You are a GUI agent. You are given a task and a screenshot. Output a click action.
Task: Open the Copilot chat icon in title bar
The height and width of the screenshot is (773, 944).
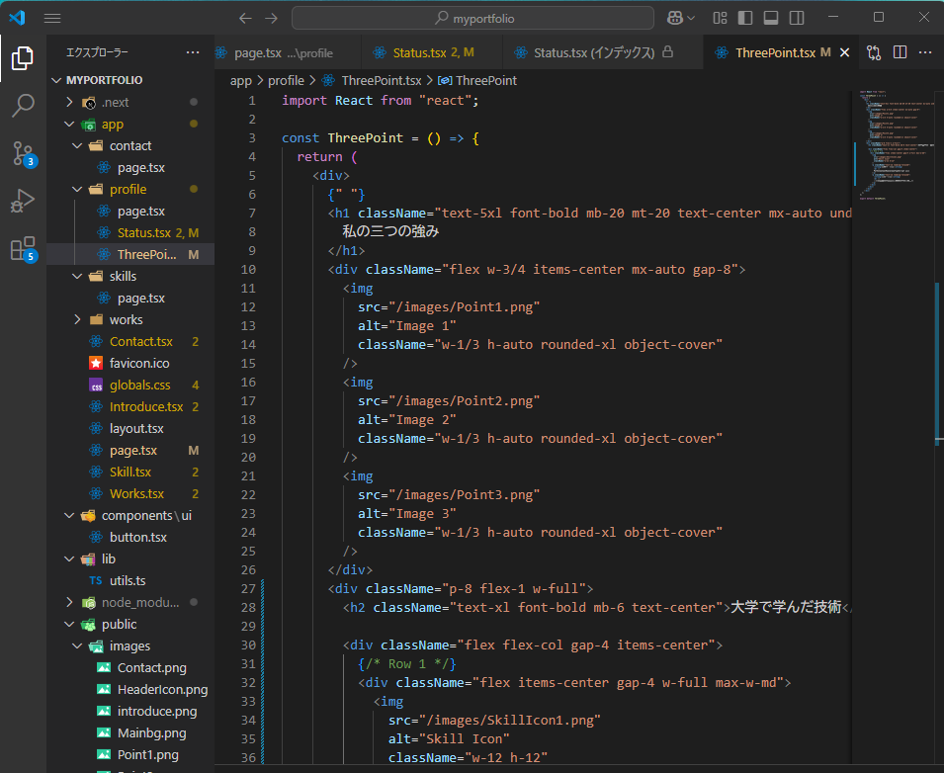(674, 18)
